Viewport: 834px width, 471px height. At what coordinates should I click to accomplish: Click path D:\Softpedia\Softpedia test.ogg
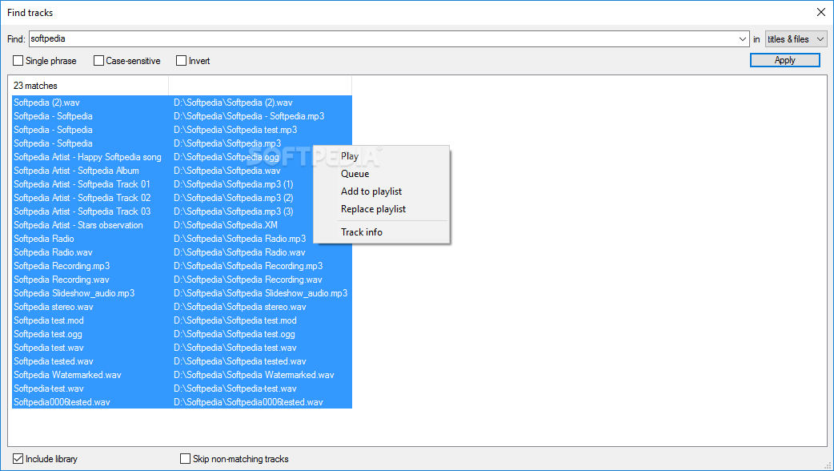[234, 334]
